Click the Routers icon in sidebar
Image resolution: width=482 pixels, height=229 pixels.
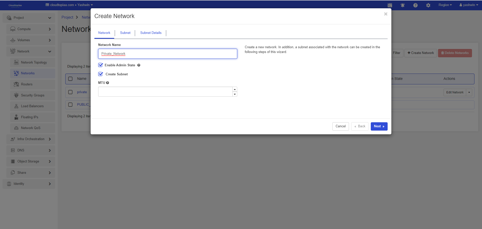coord(16,84)
